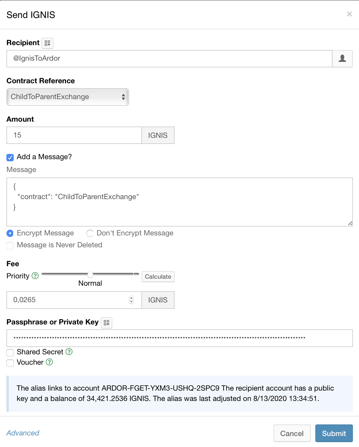Click the Voucher help icon
Image resolution: width=359 pixels, height=447 pixels.
pyautogui.click(x=49, y=362)
